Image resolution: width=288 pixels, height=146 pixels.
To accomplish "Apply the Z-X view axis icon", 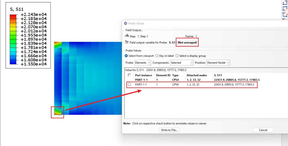I will pos(285,14).
